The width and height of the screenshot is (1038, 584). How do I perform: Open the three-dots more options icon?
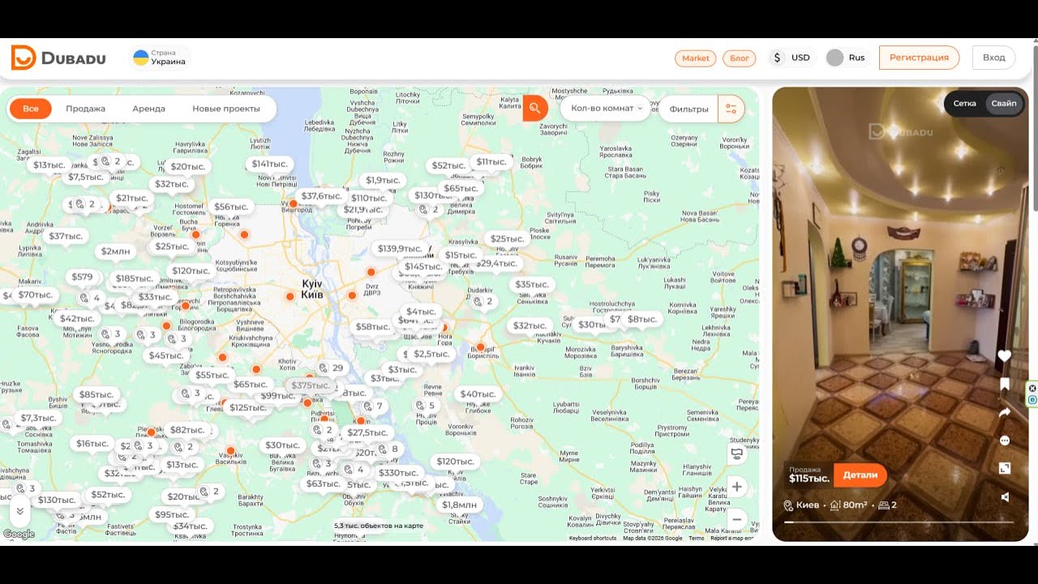(1004, 440)
